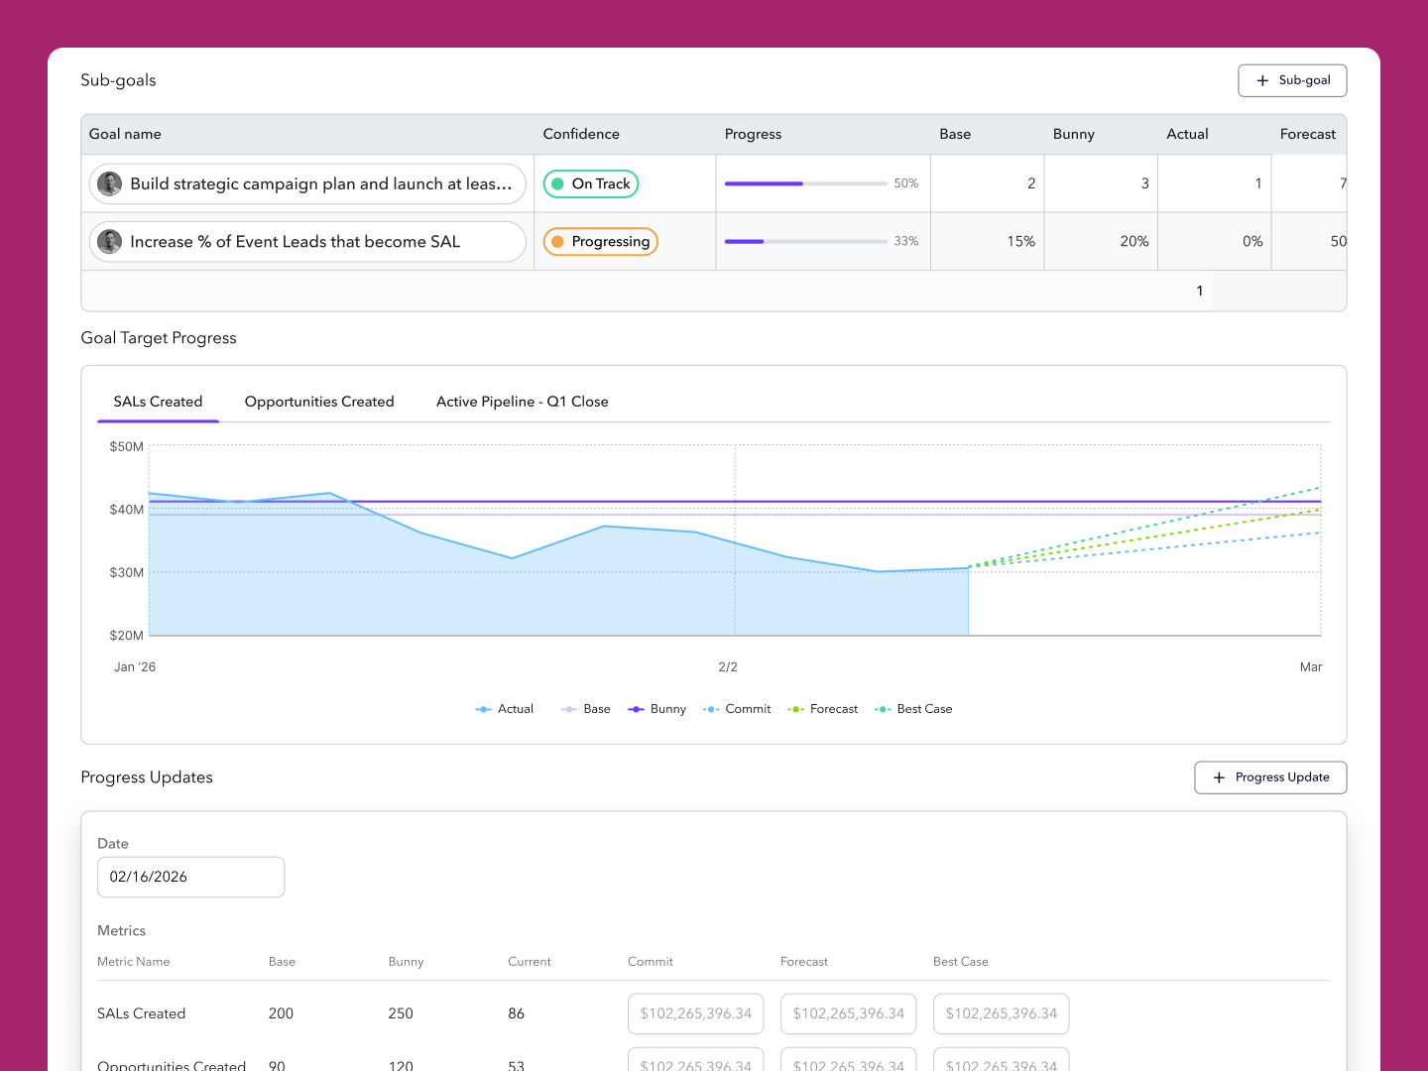
Task: Switch to SALs Created tab
Action: (158, 402)
